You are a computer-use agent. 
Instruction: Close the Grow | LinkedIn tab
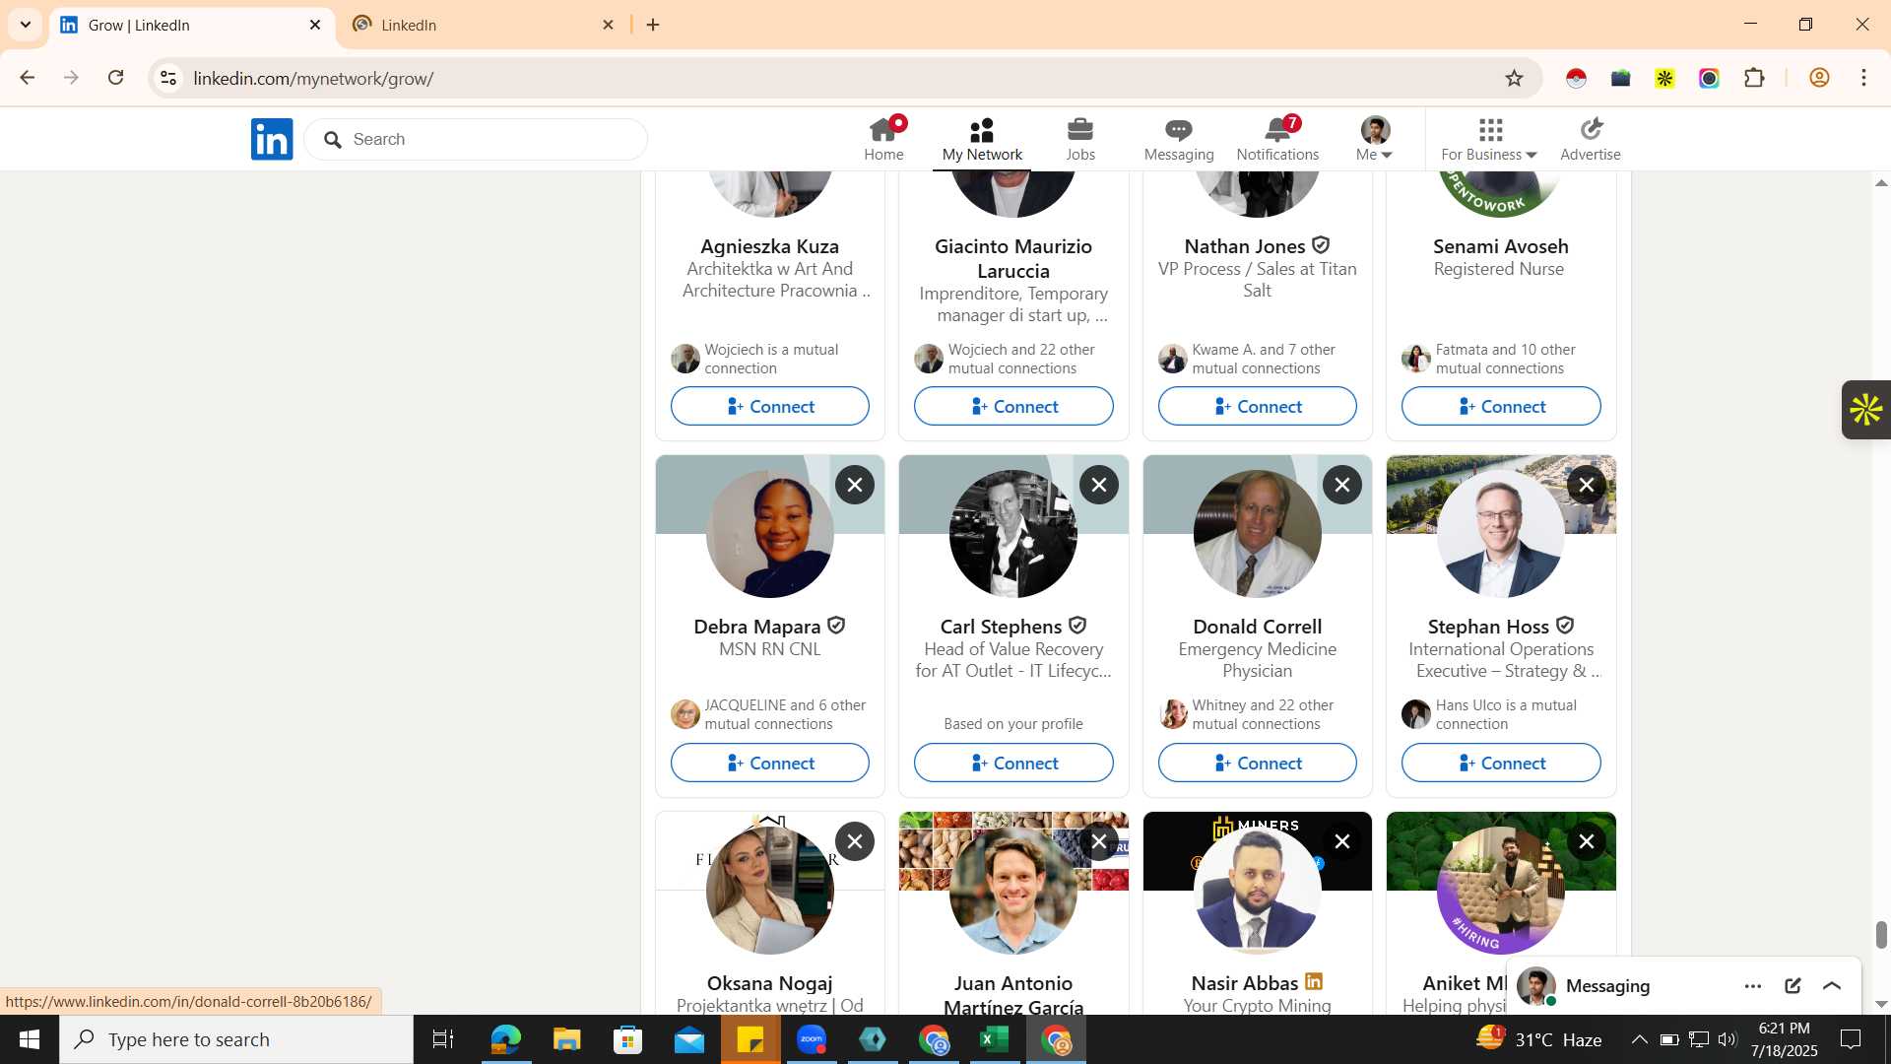click(x=315, y=25)
